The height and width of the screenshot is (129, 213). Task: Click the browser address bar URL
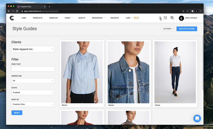pyautogui.click(x=41, y=11)
